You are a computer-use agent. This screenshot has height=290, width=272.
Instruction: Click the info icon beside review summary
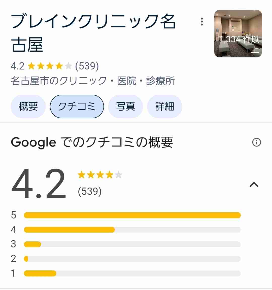click(x=256, y=142)
